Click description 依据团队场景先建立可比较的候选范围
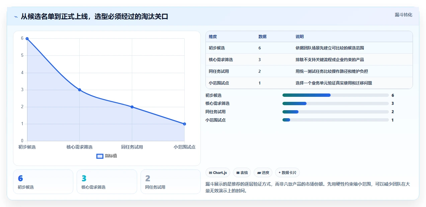The height and width of the screenshot is (207, 426). point(330,48)
